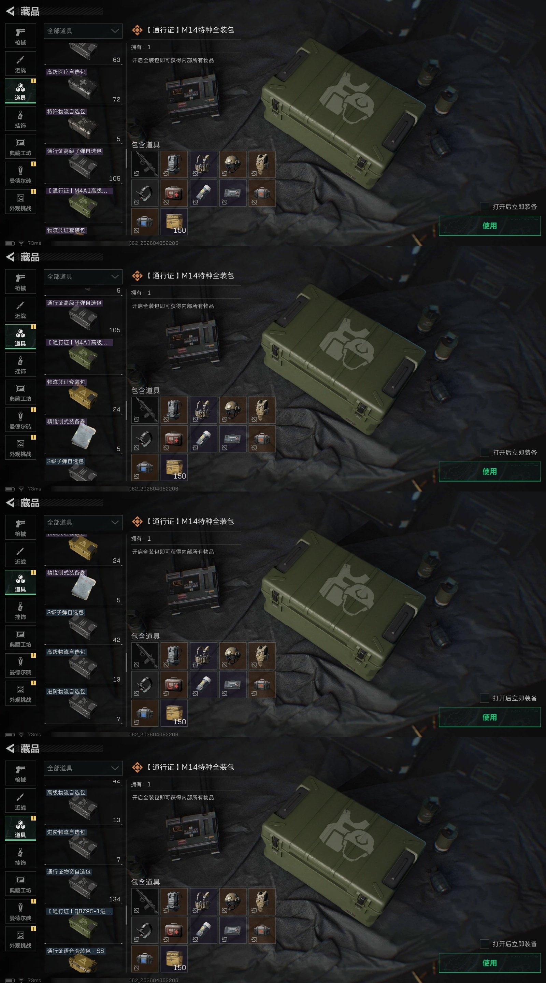Select the 高级医疗自选包 item icon

pyautogui.click(x=83, y=87)
